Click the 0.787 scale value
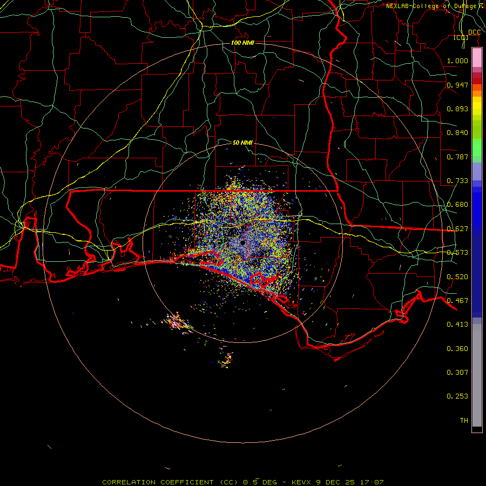 coord(457,157)
